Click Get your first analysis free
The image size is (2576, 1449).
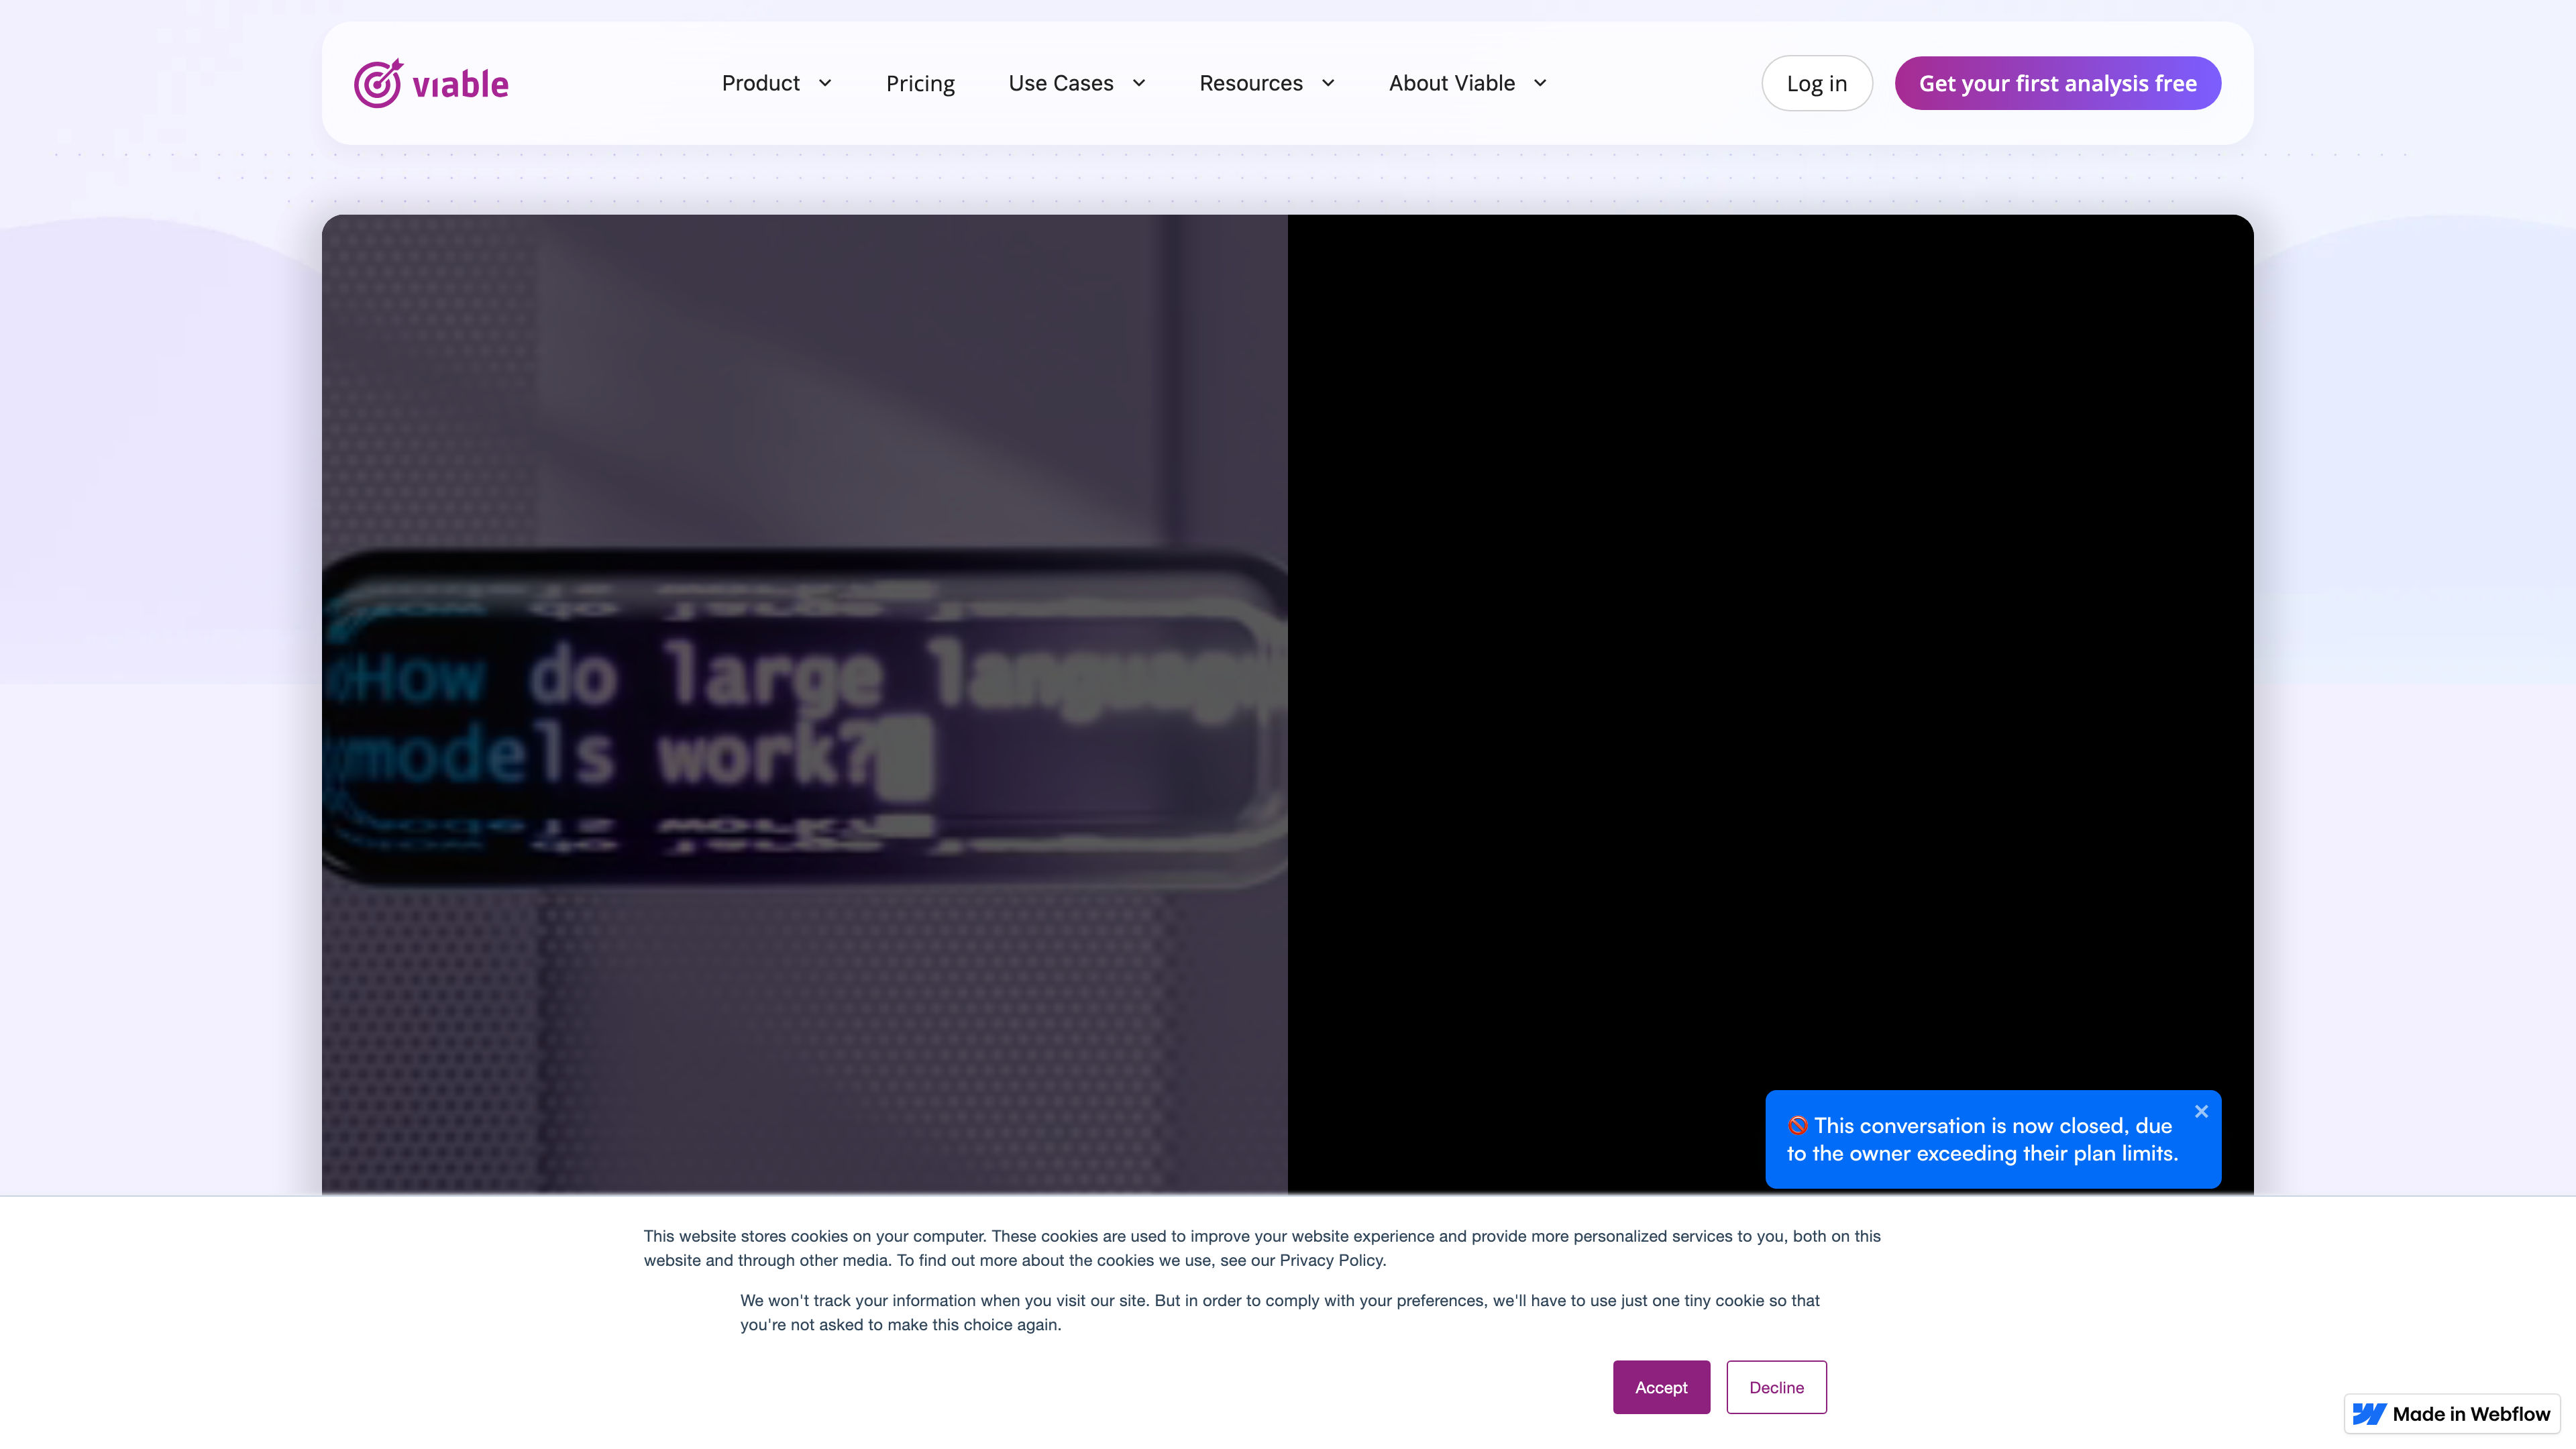[x=2057, y=83]
